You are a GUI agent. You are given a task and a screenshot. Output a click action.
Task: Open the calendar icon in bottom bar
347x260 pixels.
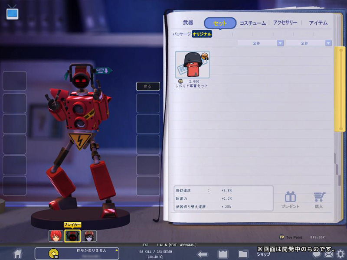coord(223,253)
